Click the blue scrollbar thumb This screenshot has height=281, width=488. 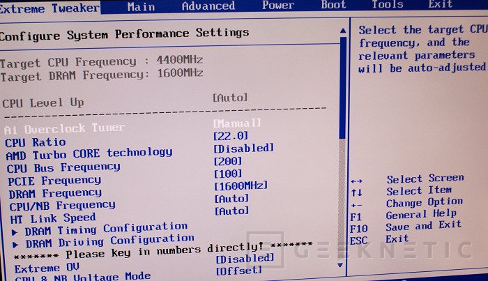[x=342, y=88]
